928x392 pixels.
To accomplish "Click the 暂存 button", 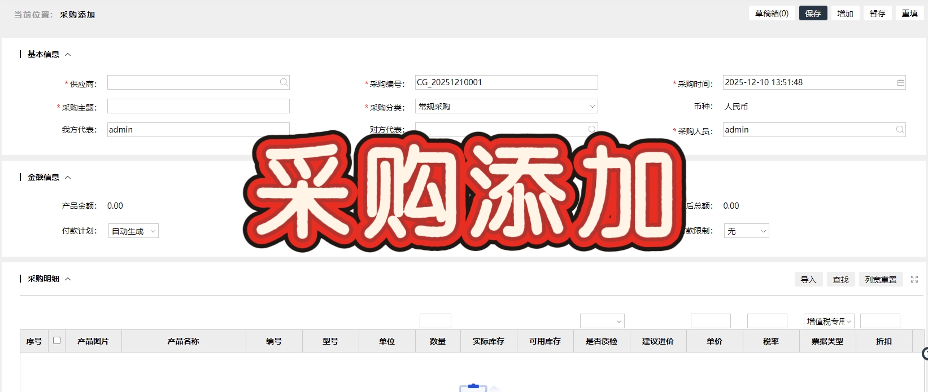I will [877, 13].
